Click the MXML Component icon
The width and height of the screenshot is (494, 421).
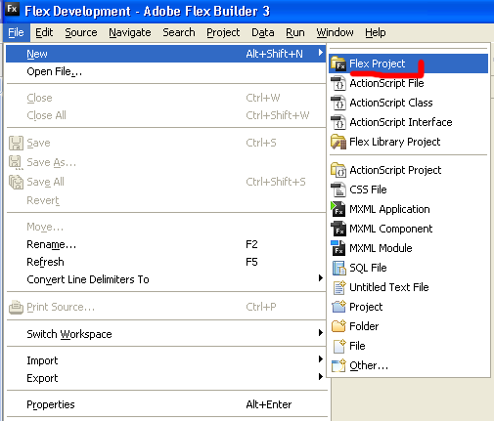click(338, 229)
